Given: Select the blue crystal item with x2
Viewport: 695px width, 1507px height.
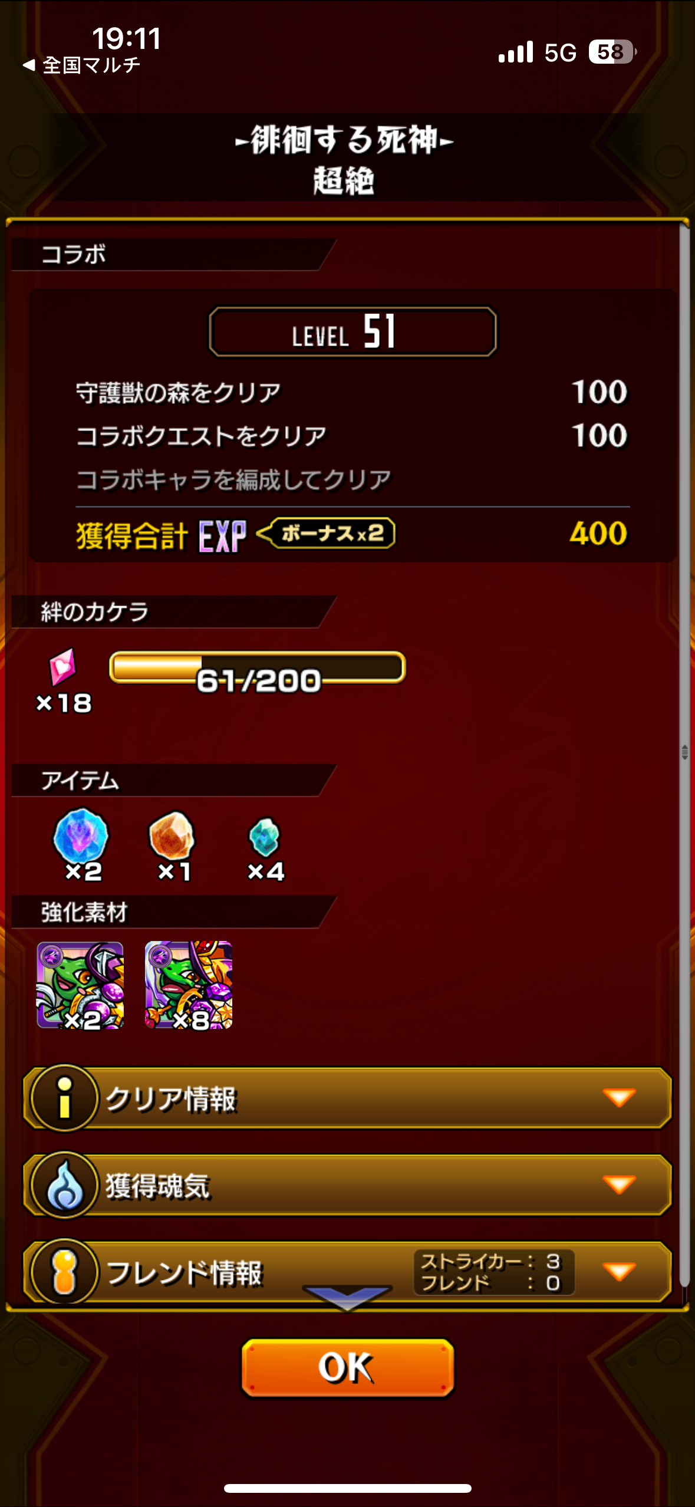Looking at the screenshot, I should (81, 837).
